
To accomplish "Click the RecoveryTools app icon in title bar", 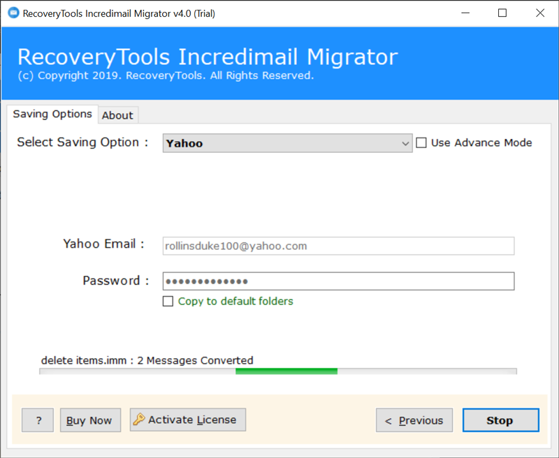I will (13, 13).
